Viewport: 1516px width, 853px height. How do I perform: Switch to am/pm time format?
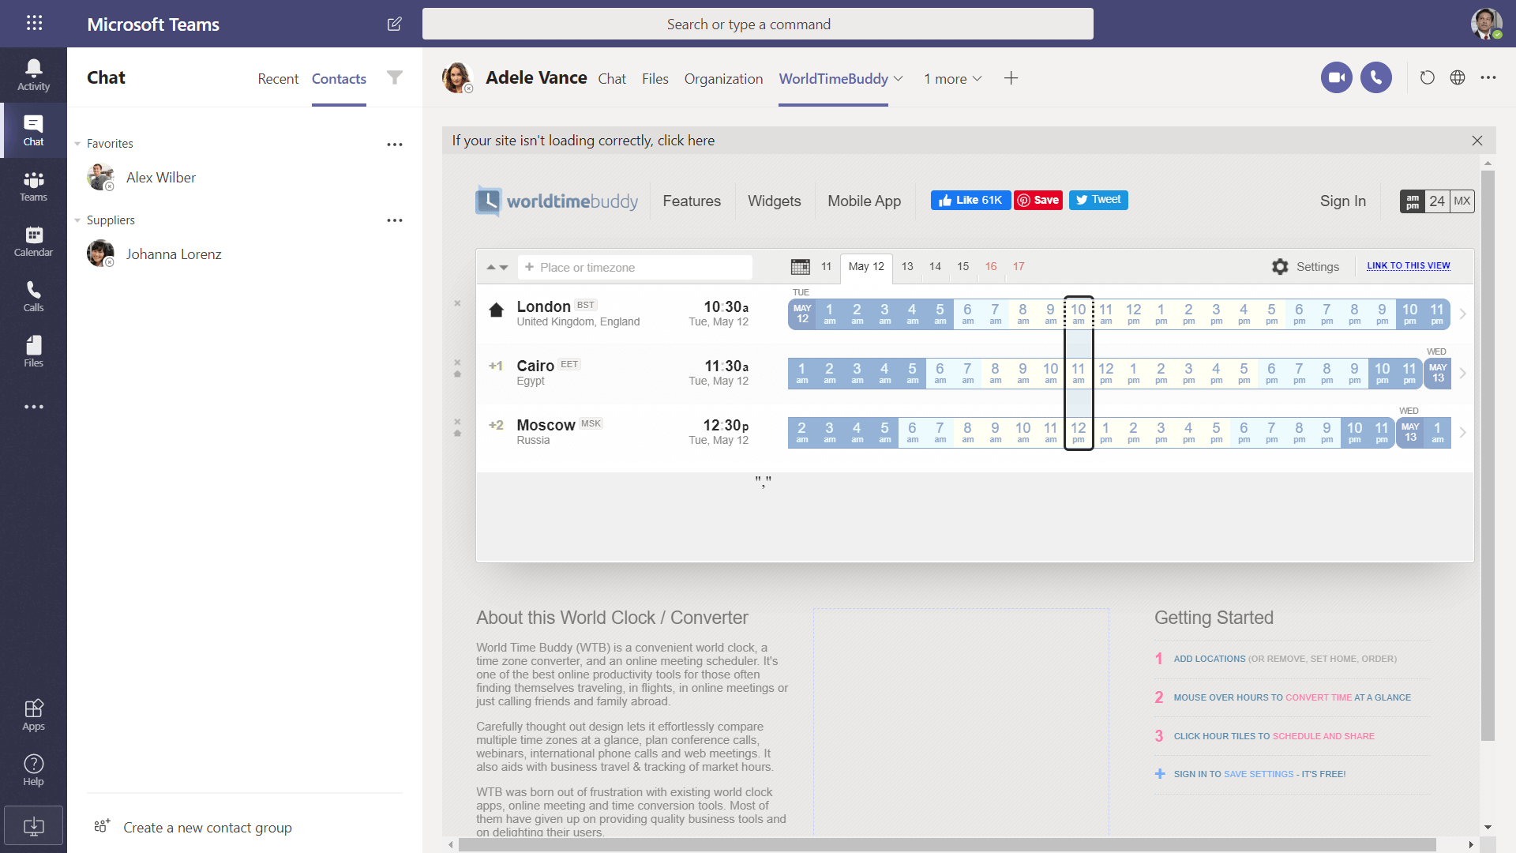1413,201
